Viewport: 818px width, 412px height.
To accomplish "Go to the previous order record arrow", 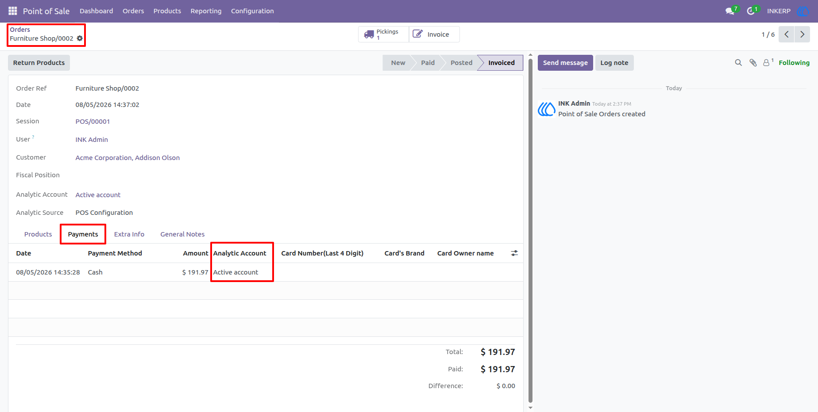I will [787, 34].
